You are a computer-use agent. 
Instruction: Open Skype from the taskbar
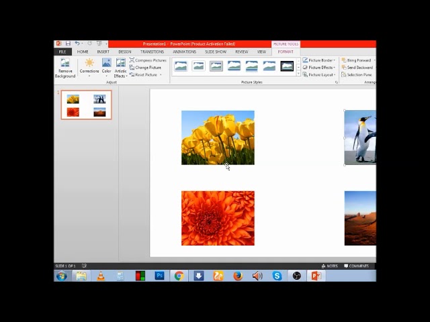tap(277, 276)
